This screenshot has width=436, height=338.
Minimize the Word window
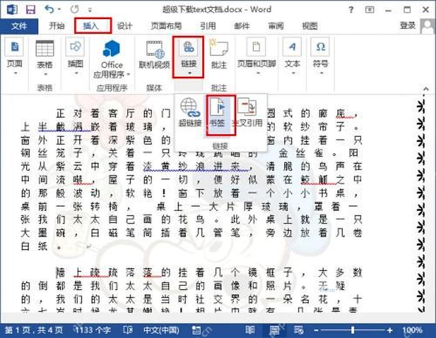pos(388,10)
